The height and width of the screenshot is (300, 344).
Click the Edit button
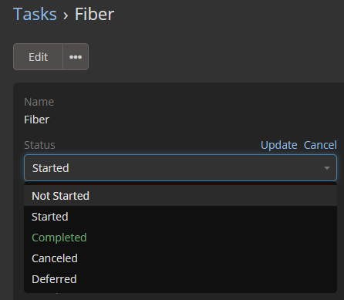(x=38, y=57)
